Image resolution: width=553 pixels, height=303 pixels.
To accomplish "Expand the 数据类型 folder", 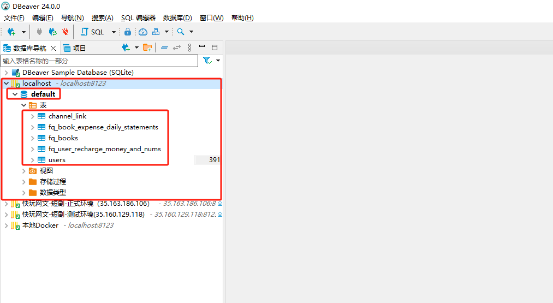I will click(x=23, y=193).
